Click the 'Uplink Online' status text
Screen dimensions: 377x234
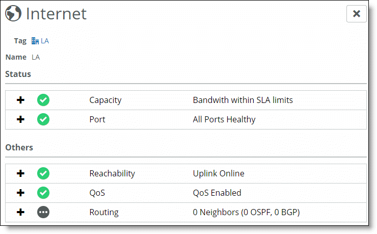pyautogui.click(x=219, y=173)
